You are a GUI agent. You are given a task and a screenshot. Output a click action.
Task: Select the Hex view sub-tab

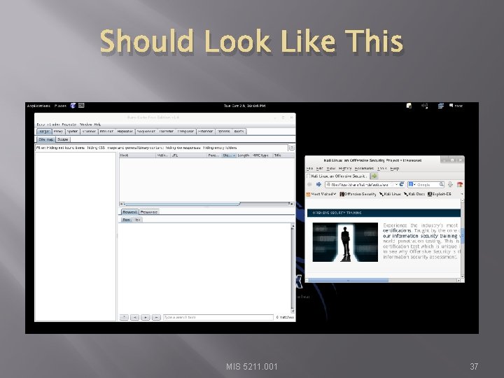click(137, 220)
